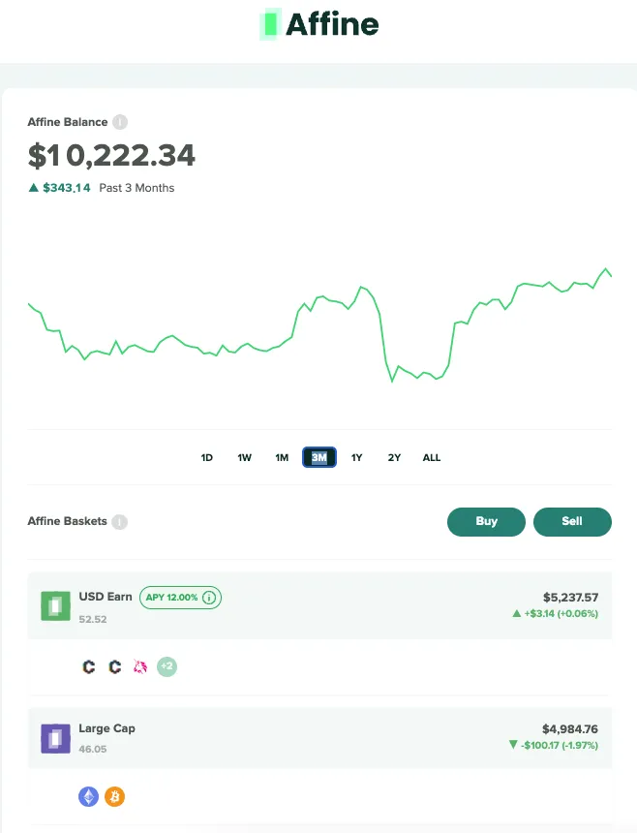Select the 1W time range
The height and width of the screenshot is (833, 637).
click(244, 457)
